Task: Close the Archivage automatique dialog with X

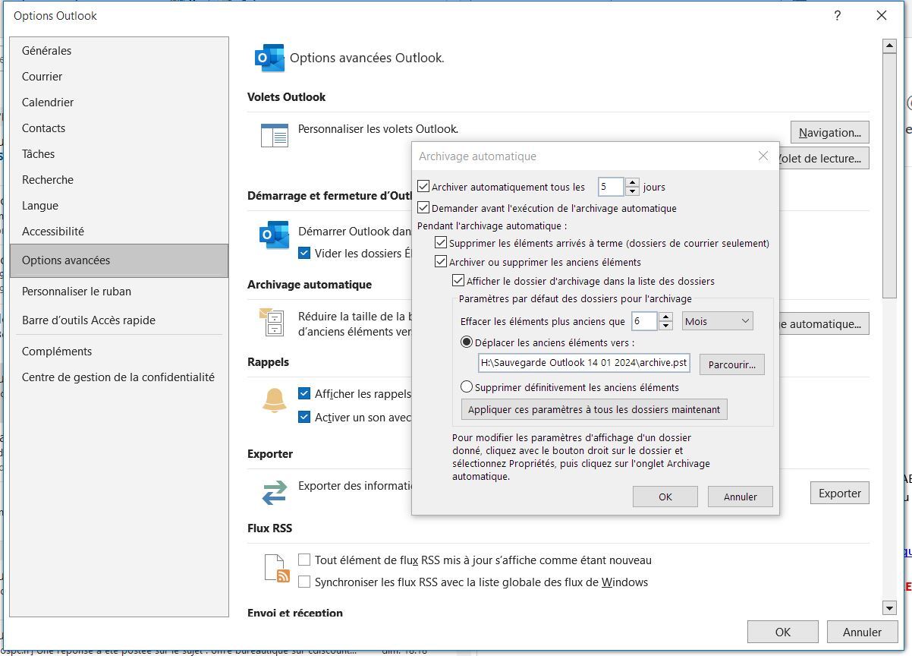Action: pyautogui.click(x=763, y=156)
